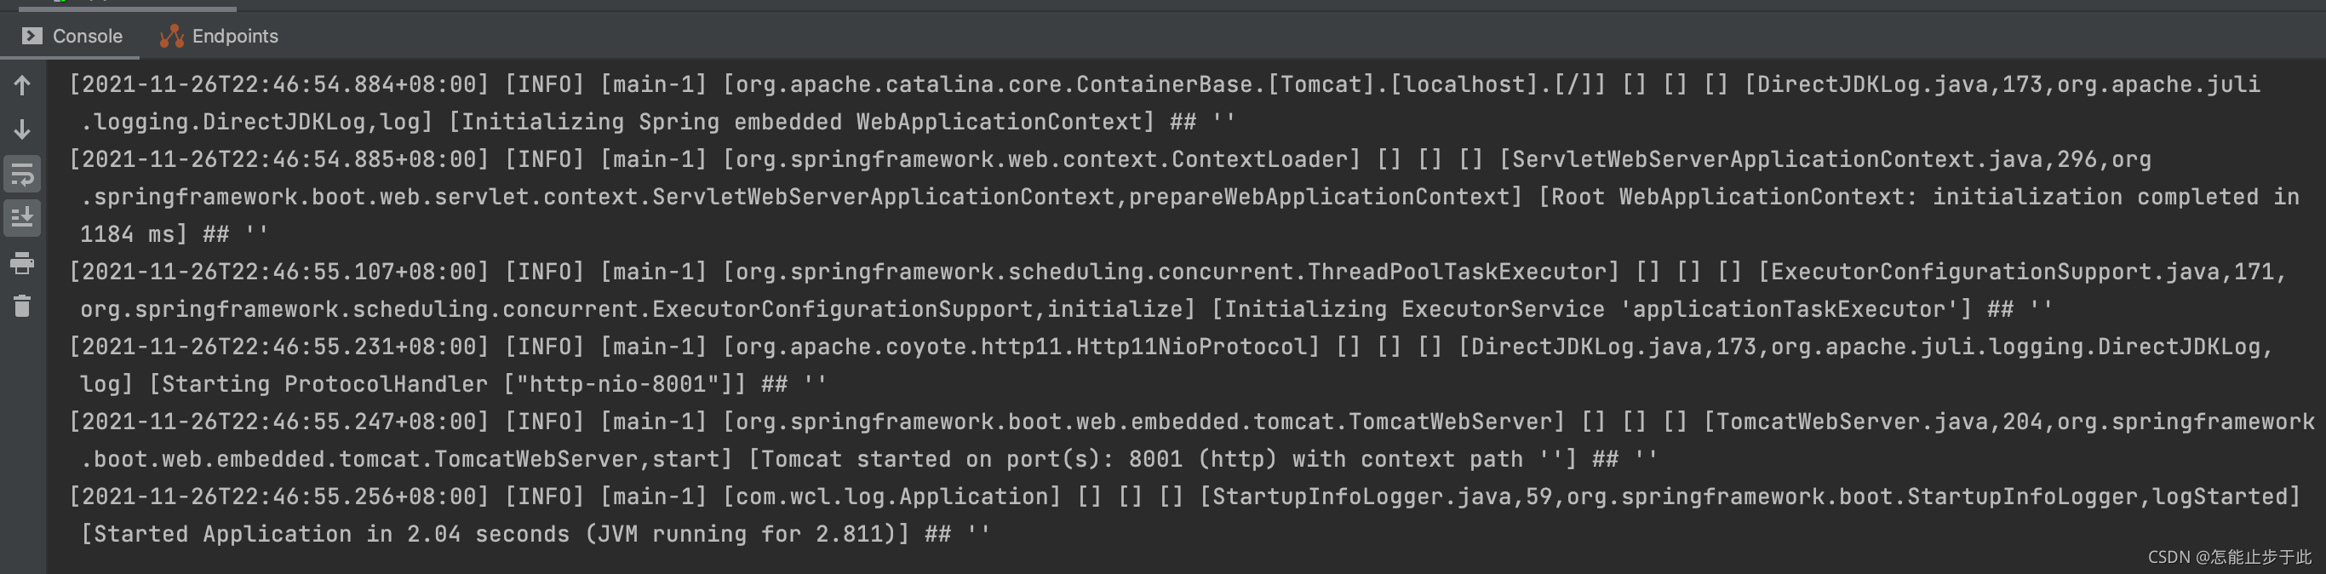Clear all console output with trash icon

[x=23, y=306]
